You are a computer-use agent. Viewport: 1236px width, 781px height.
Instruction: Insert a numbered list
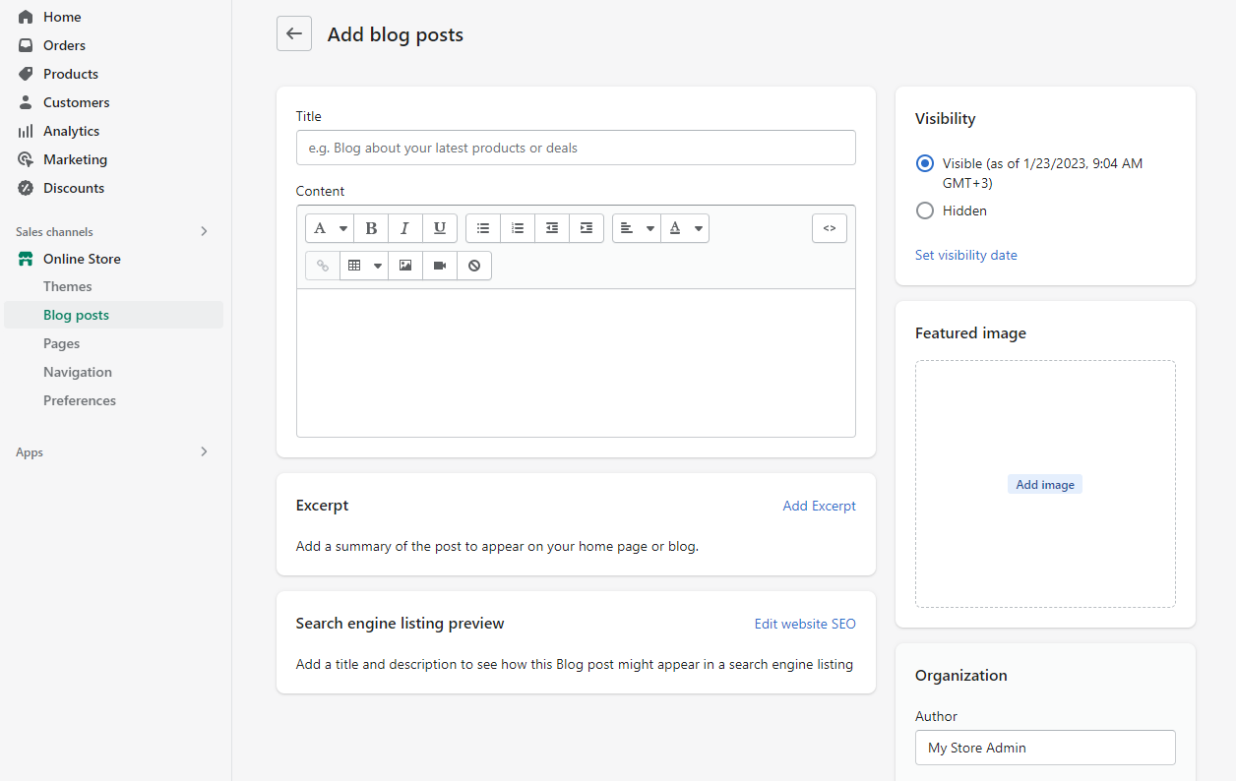coord(518,228)
